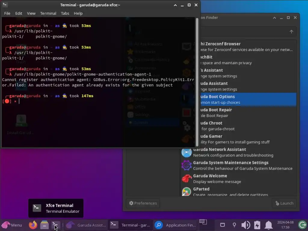The width and height of the screenshot is (308, 231).
Task: Click the terminal icon in Terminal title bar
Action: (5, 5)
